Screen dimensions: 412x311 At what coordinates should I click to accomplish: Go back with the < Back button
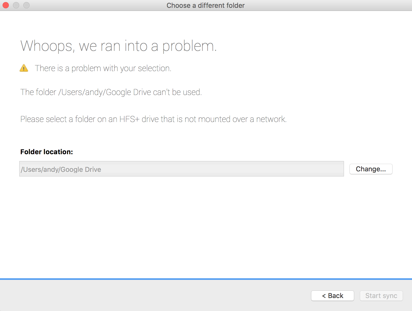coord(332,296)
